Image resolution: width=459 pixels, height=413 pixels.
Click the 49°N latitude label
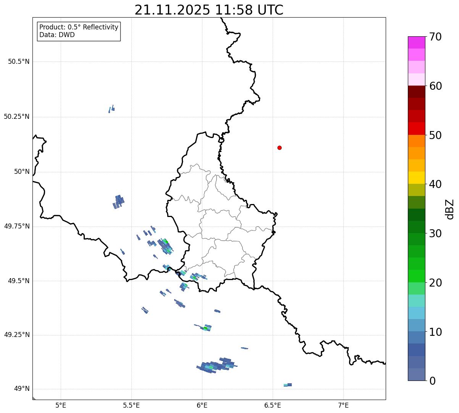pyautogui.click(x=22, y=389)
